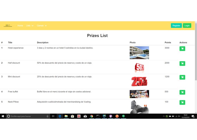Open Microsoft Edge from the taskbar
The width and height of the screenshot is (197, 140).
60,116
